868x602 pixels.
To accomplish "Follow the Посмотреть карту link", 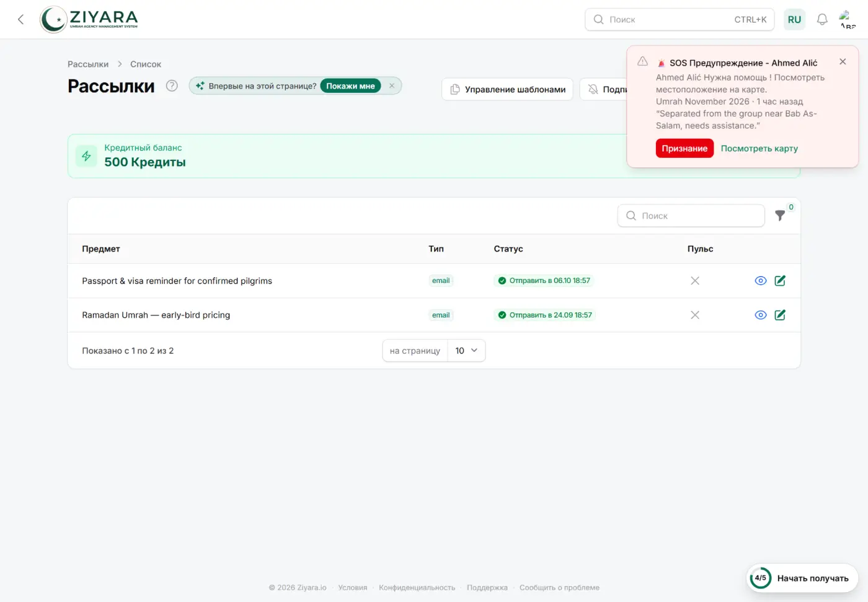I will point(759,148).
